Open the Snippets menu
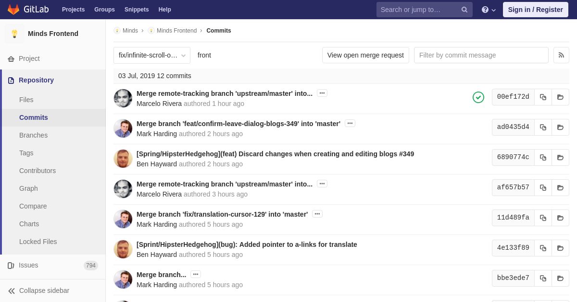Viewport: 577px width, 302px height. [x=137, y=10]
